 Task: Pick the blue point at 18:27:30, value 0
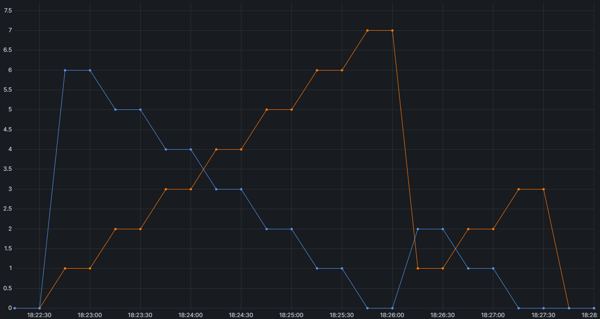[x=543, y=308]
